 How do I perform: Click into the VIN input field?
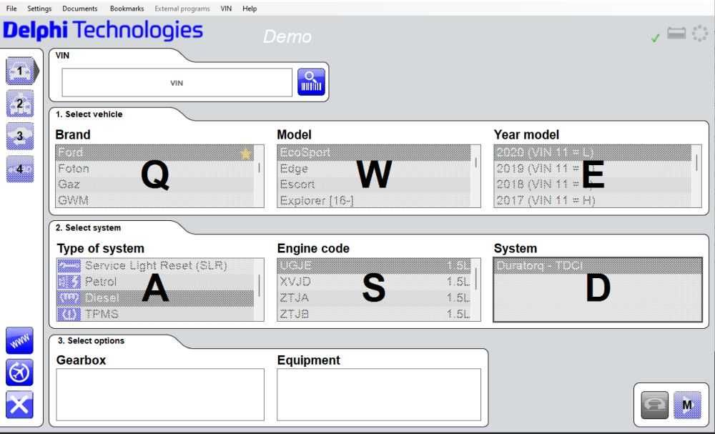(177, 82)
